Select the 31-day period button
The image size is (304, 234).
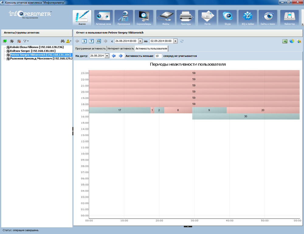coord(98,41)
